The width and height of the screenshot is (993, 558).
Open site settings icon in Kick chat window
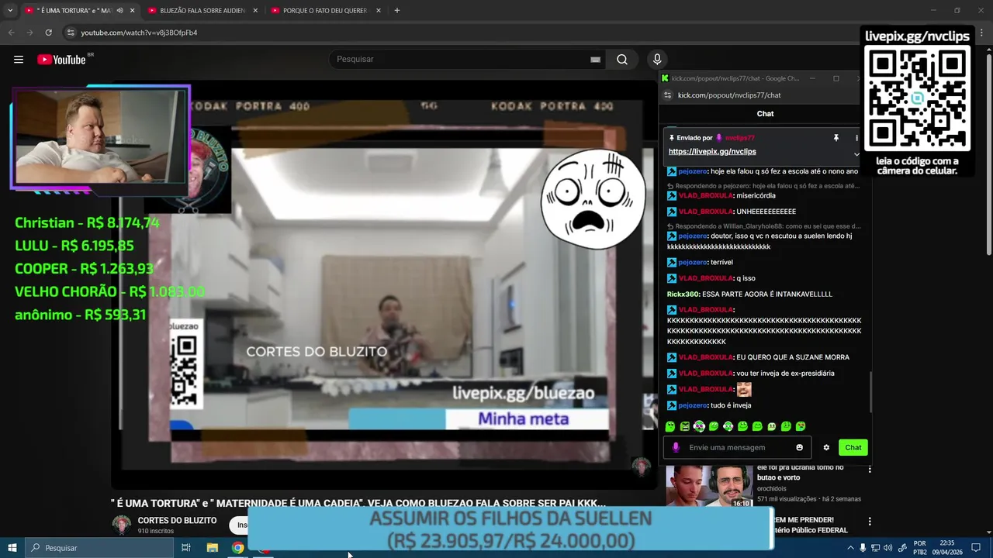click(x=667, y=95)
